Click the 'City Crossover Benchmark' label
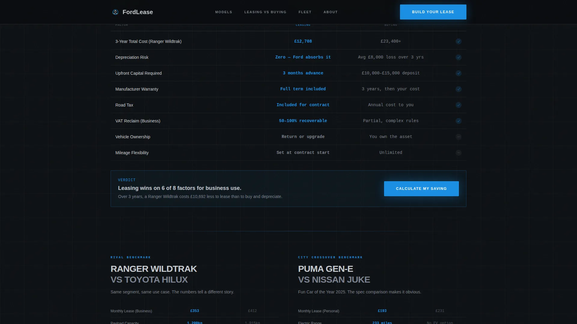This screenshot has height=324, width=577. (330, 257)
